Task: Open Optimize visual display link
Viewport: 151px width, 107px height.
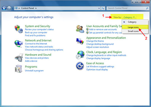Action: coord(97,70)
